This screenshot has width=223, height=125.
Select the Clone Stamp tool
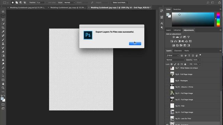pyautogui.click(x=3, y=44)
